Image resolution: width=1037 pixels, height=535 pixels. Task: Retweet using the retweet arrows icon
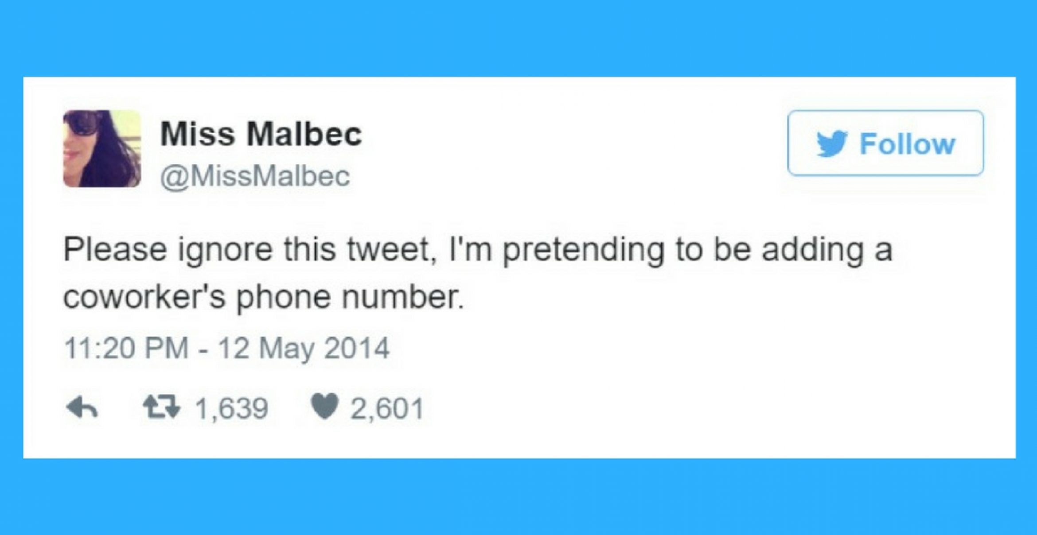[x=162, y=407]
